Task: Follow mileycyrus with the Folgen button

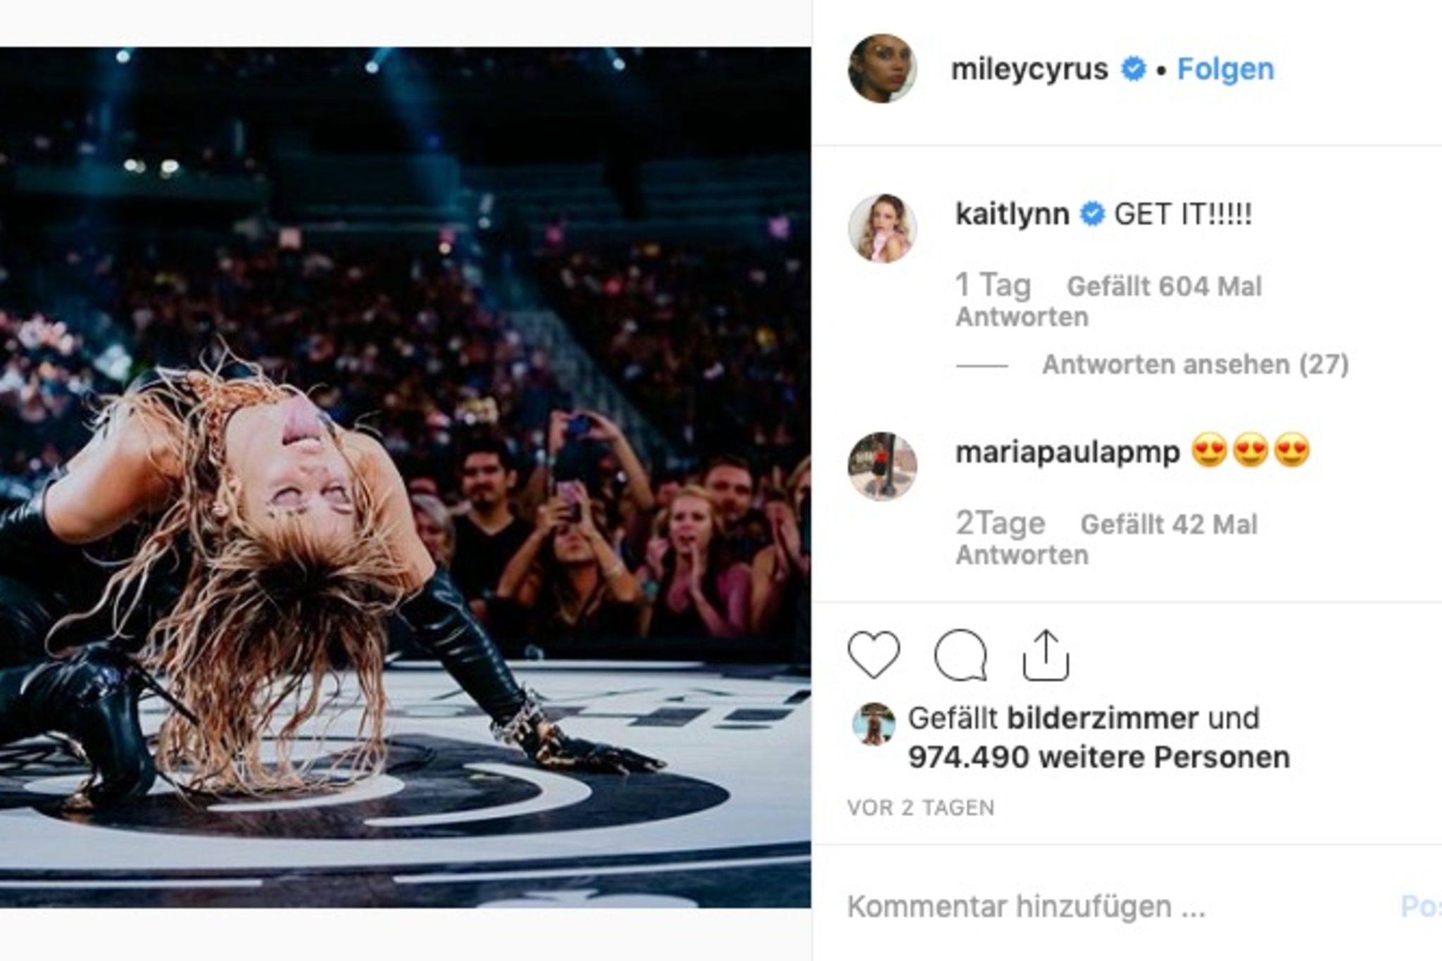Action: pyautogui.click(x=1225, y=69)
